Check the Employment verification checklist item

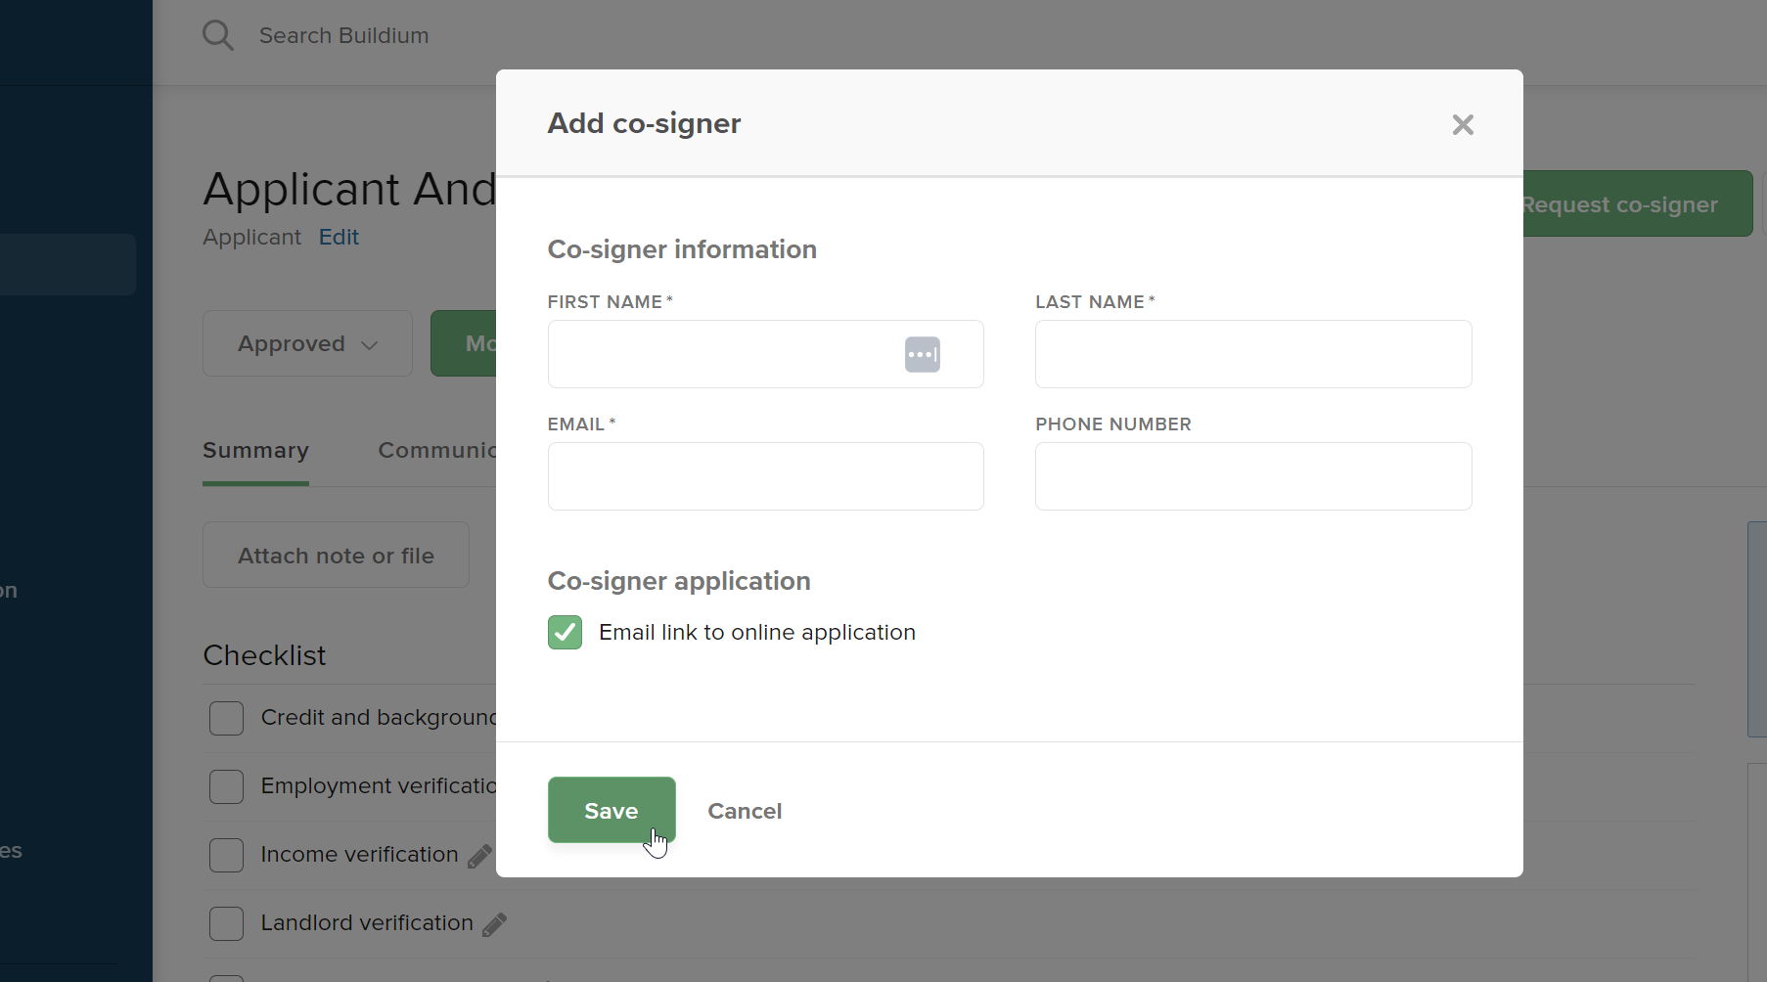point(226,786)
